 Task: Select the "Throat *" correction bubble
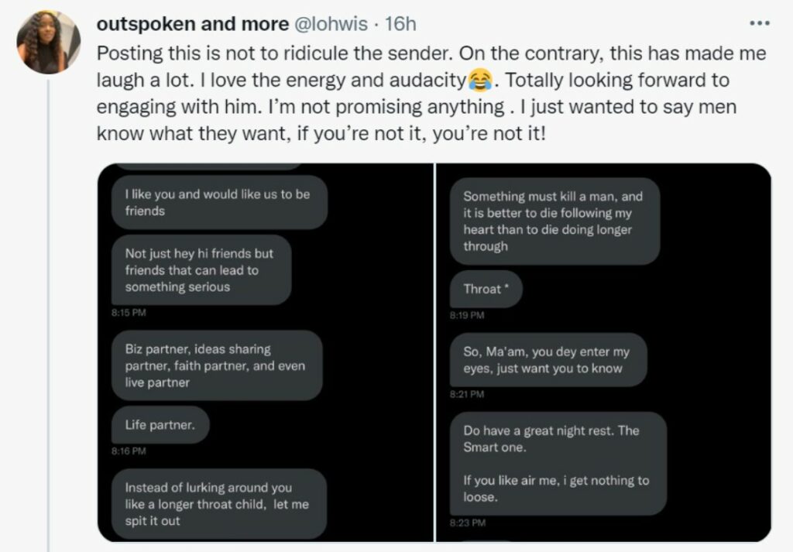pyautogui.click(x=486, y=289)
